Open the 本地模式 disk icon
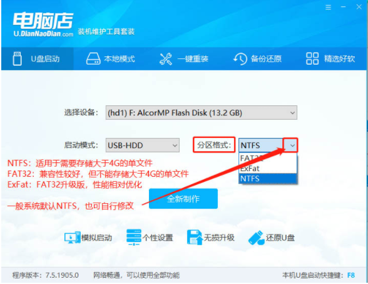This screenshot has height=284, width=368. [93, 58]
